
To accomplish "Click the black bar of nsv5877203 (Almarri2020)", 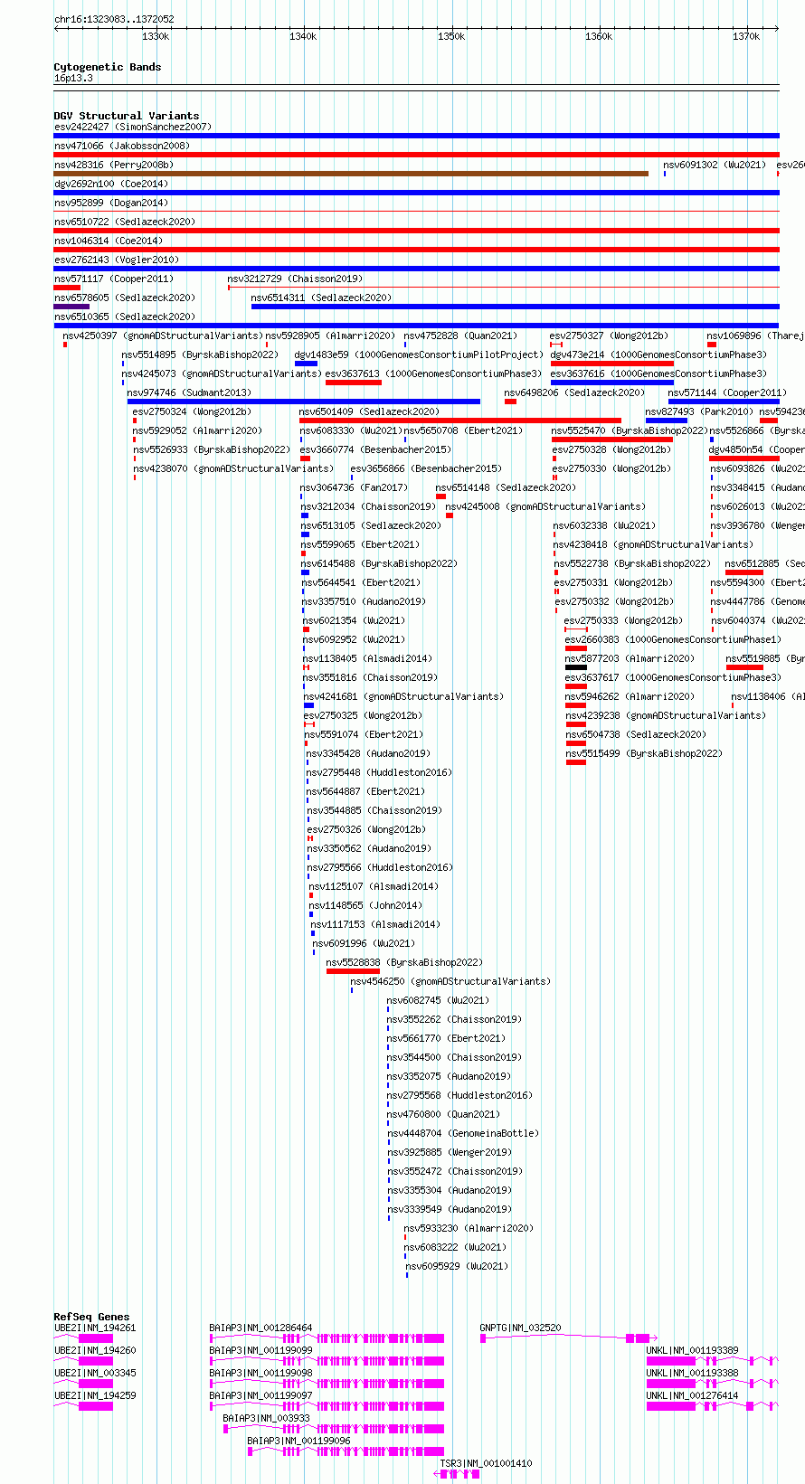I will (576, 667).
